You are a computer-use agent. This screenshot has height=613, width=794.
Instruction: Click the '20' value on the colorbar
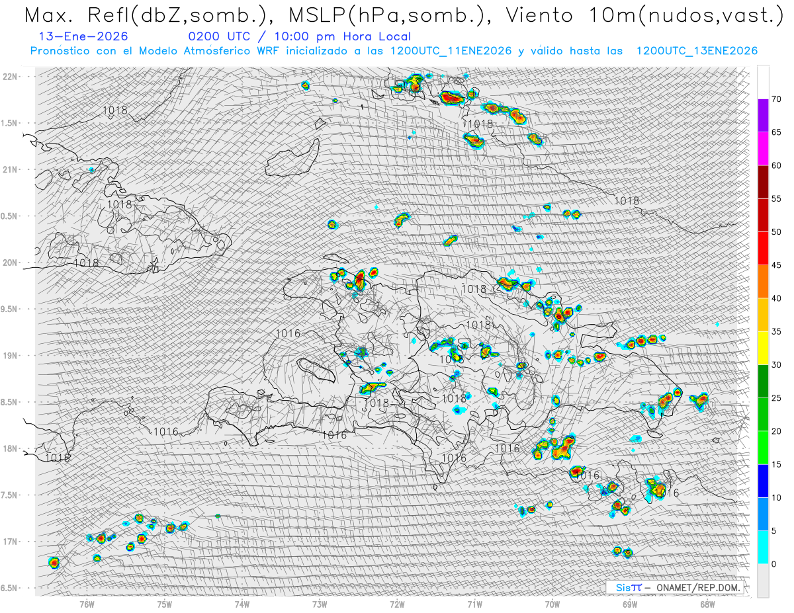click(x=777, y=431)
